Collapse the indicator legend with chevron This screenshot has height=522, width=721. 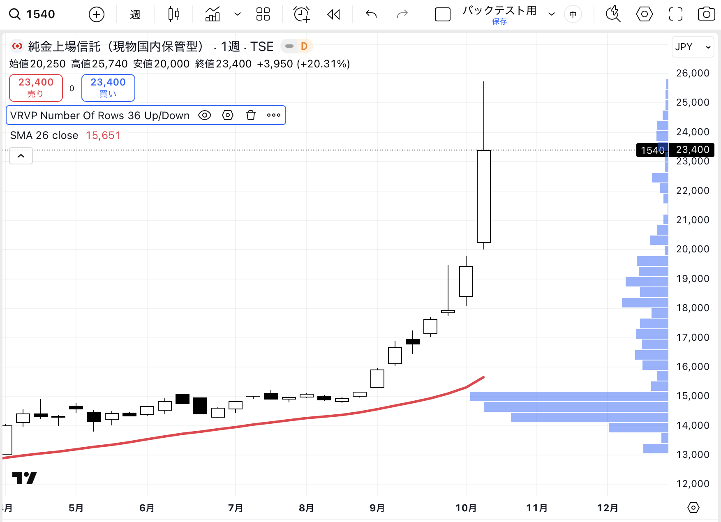[21, 156]
